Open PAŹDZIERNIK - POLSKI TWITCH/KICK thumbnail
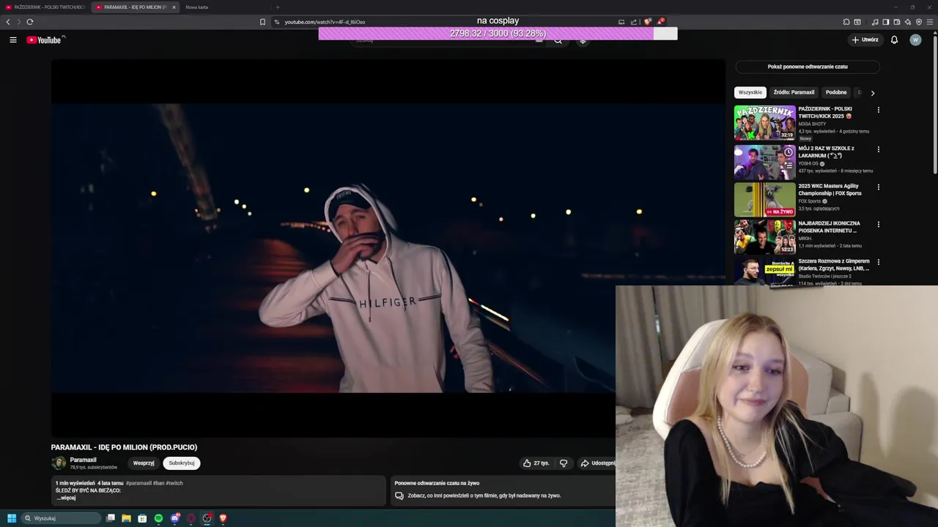 click(x=764, y=122)
